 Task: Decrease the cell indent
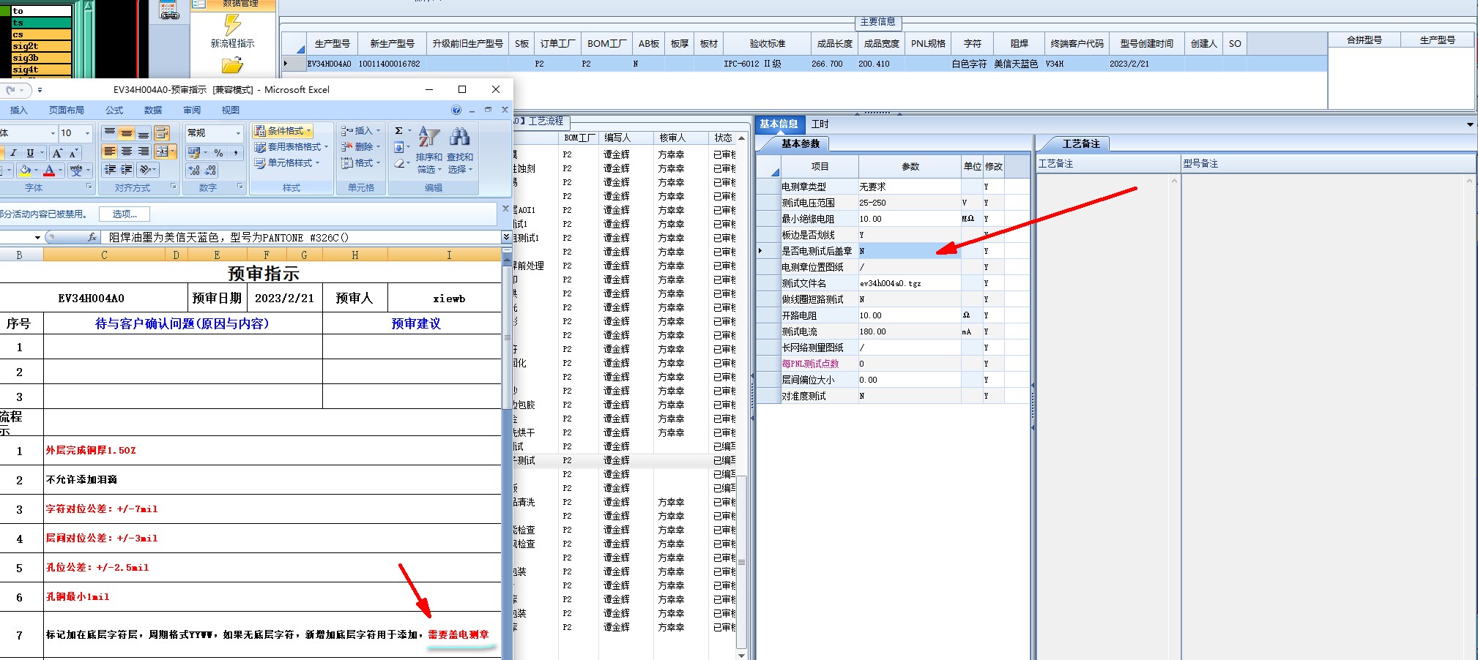[x=110, y=170]
